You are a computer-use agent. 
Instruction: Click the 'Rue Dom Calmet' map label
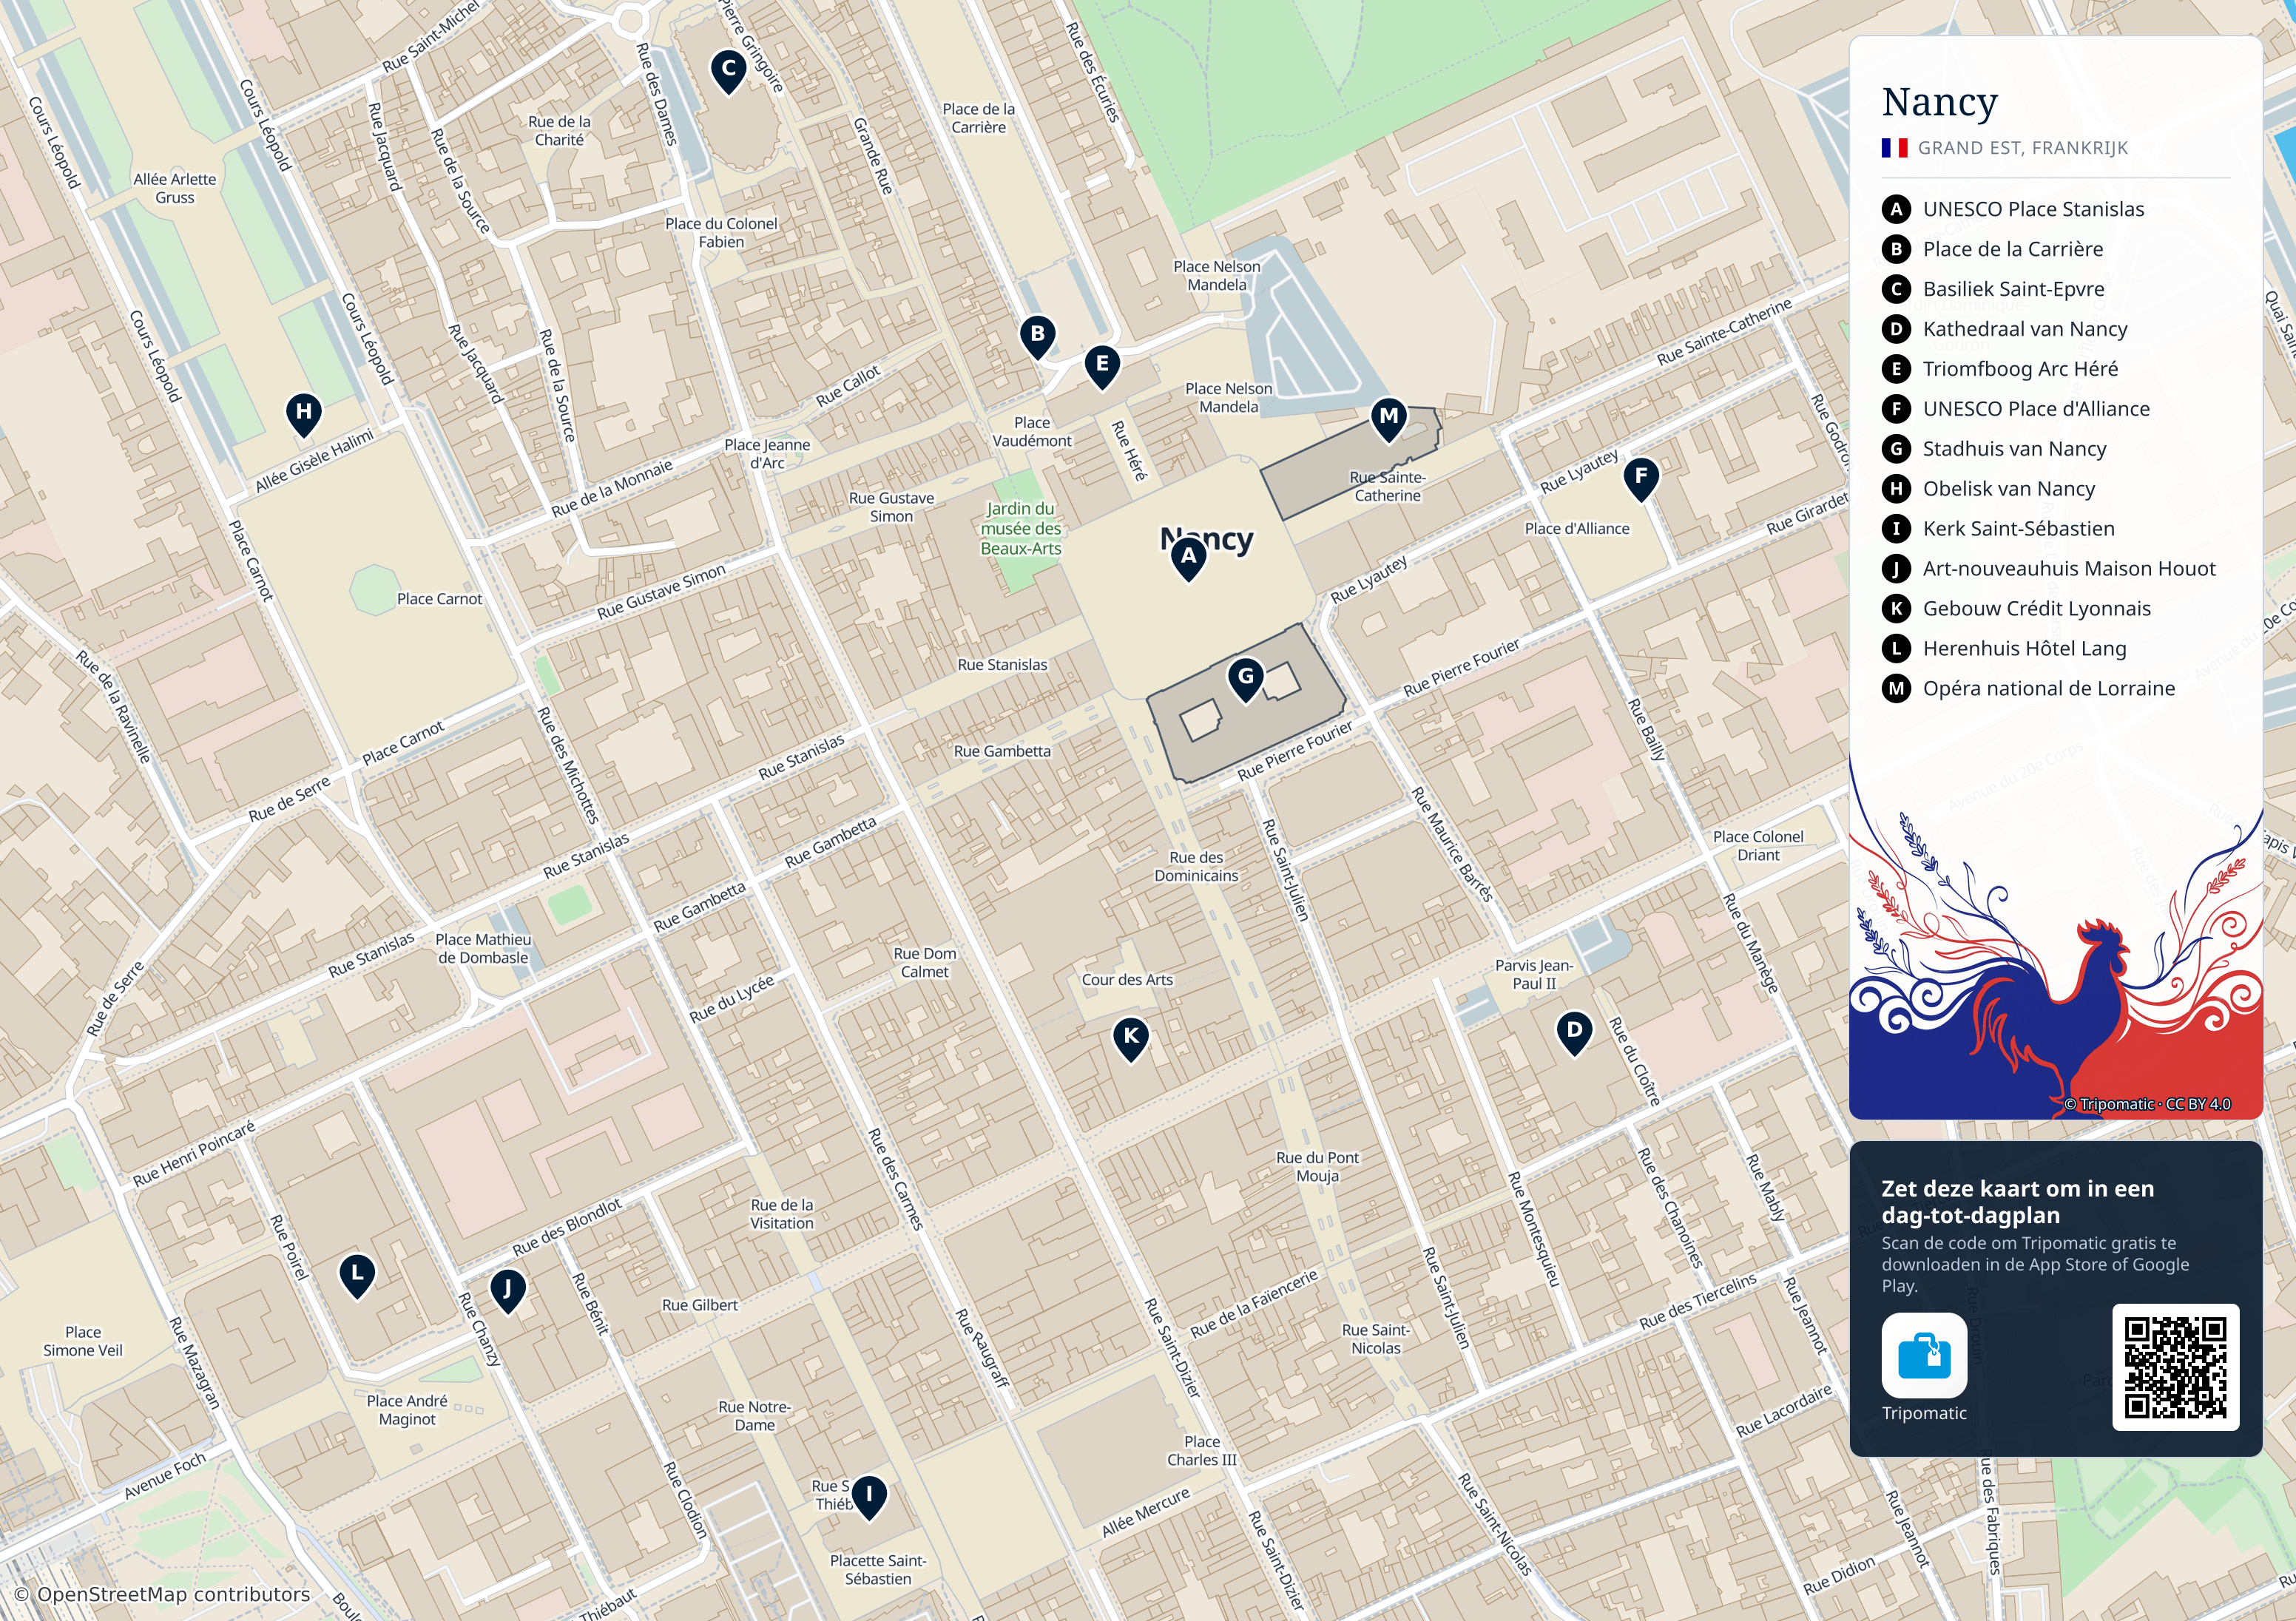(x=925, y=963)
